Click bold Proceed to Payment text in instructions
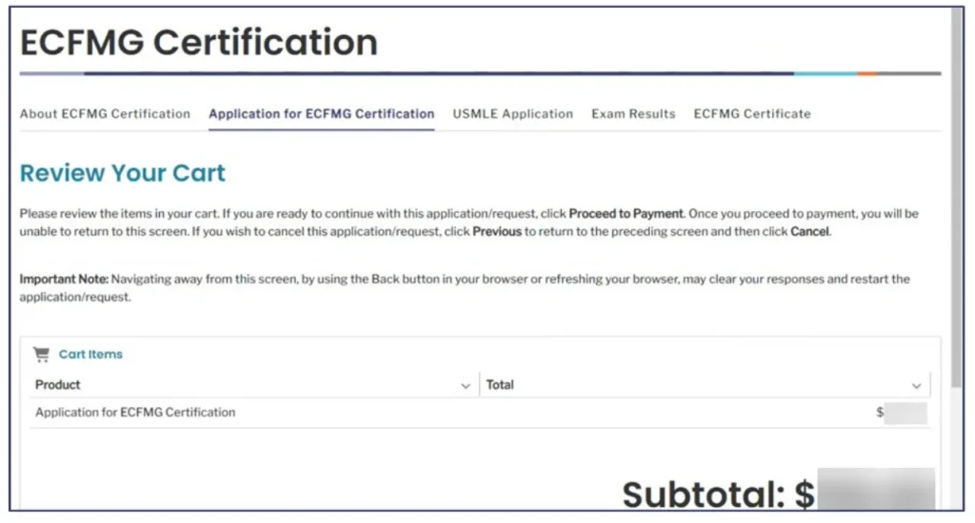This screenshot has height=523, width=975. tap(626, 214)
